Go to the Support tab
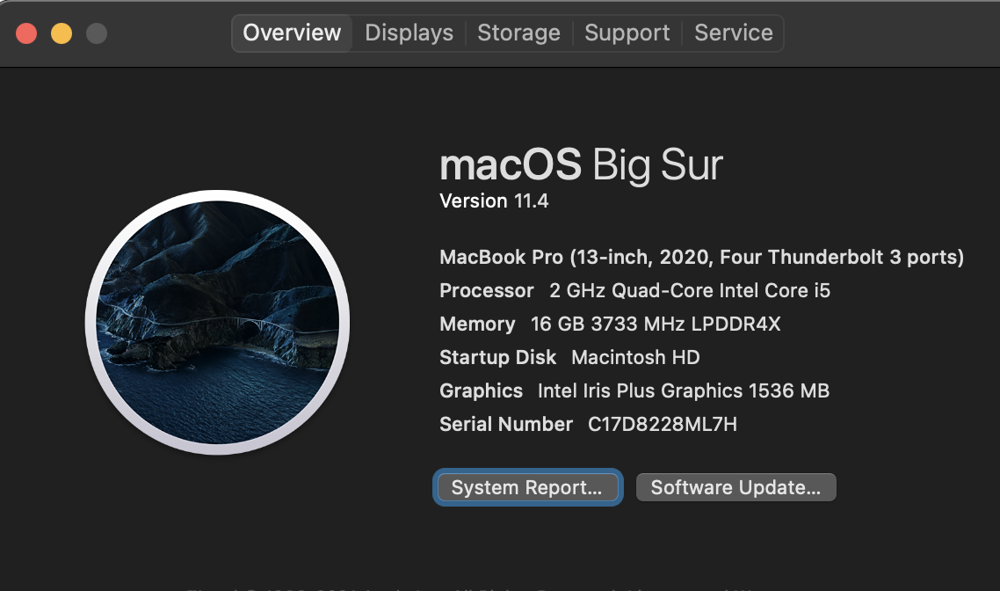Screen dimensions: 1000x591 pyautogui.click(x=627, y=33)
